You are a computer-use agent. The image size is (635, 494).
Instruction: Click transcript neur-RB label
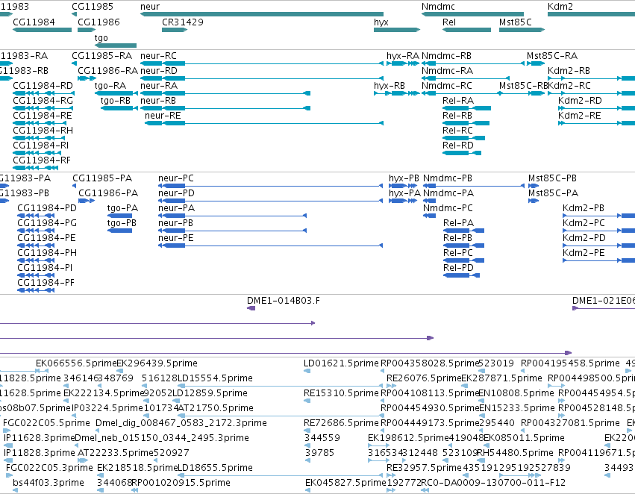[x=158, y=101]
